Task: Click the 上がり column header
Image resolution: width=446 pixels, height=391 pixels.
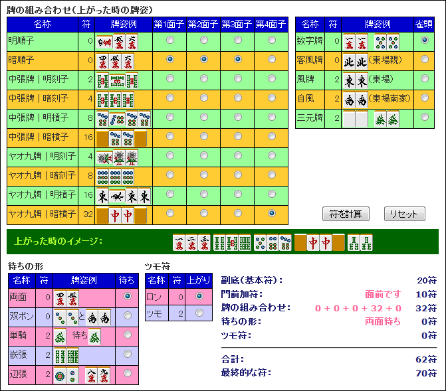Action: pos(199,281)
